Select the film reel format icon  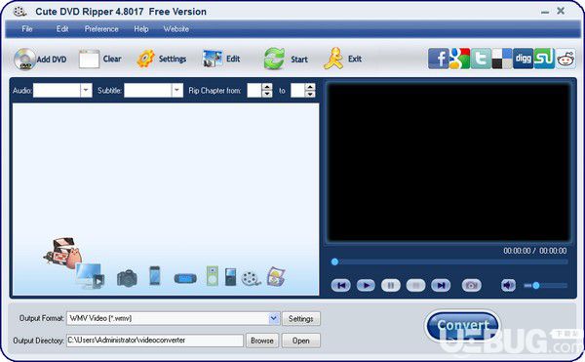[251, 278]
